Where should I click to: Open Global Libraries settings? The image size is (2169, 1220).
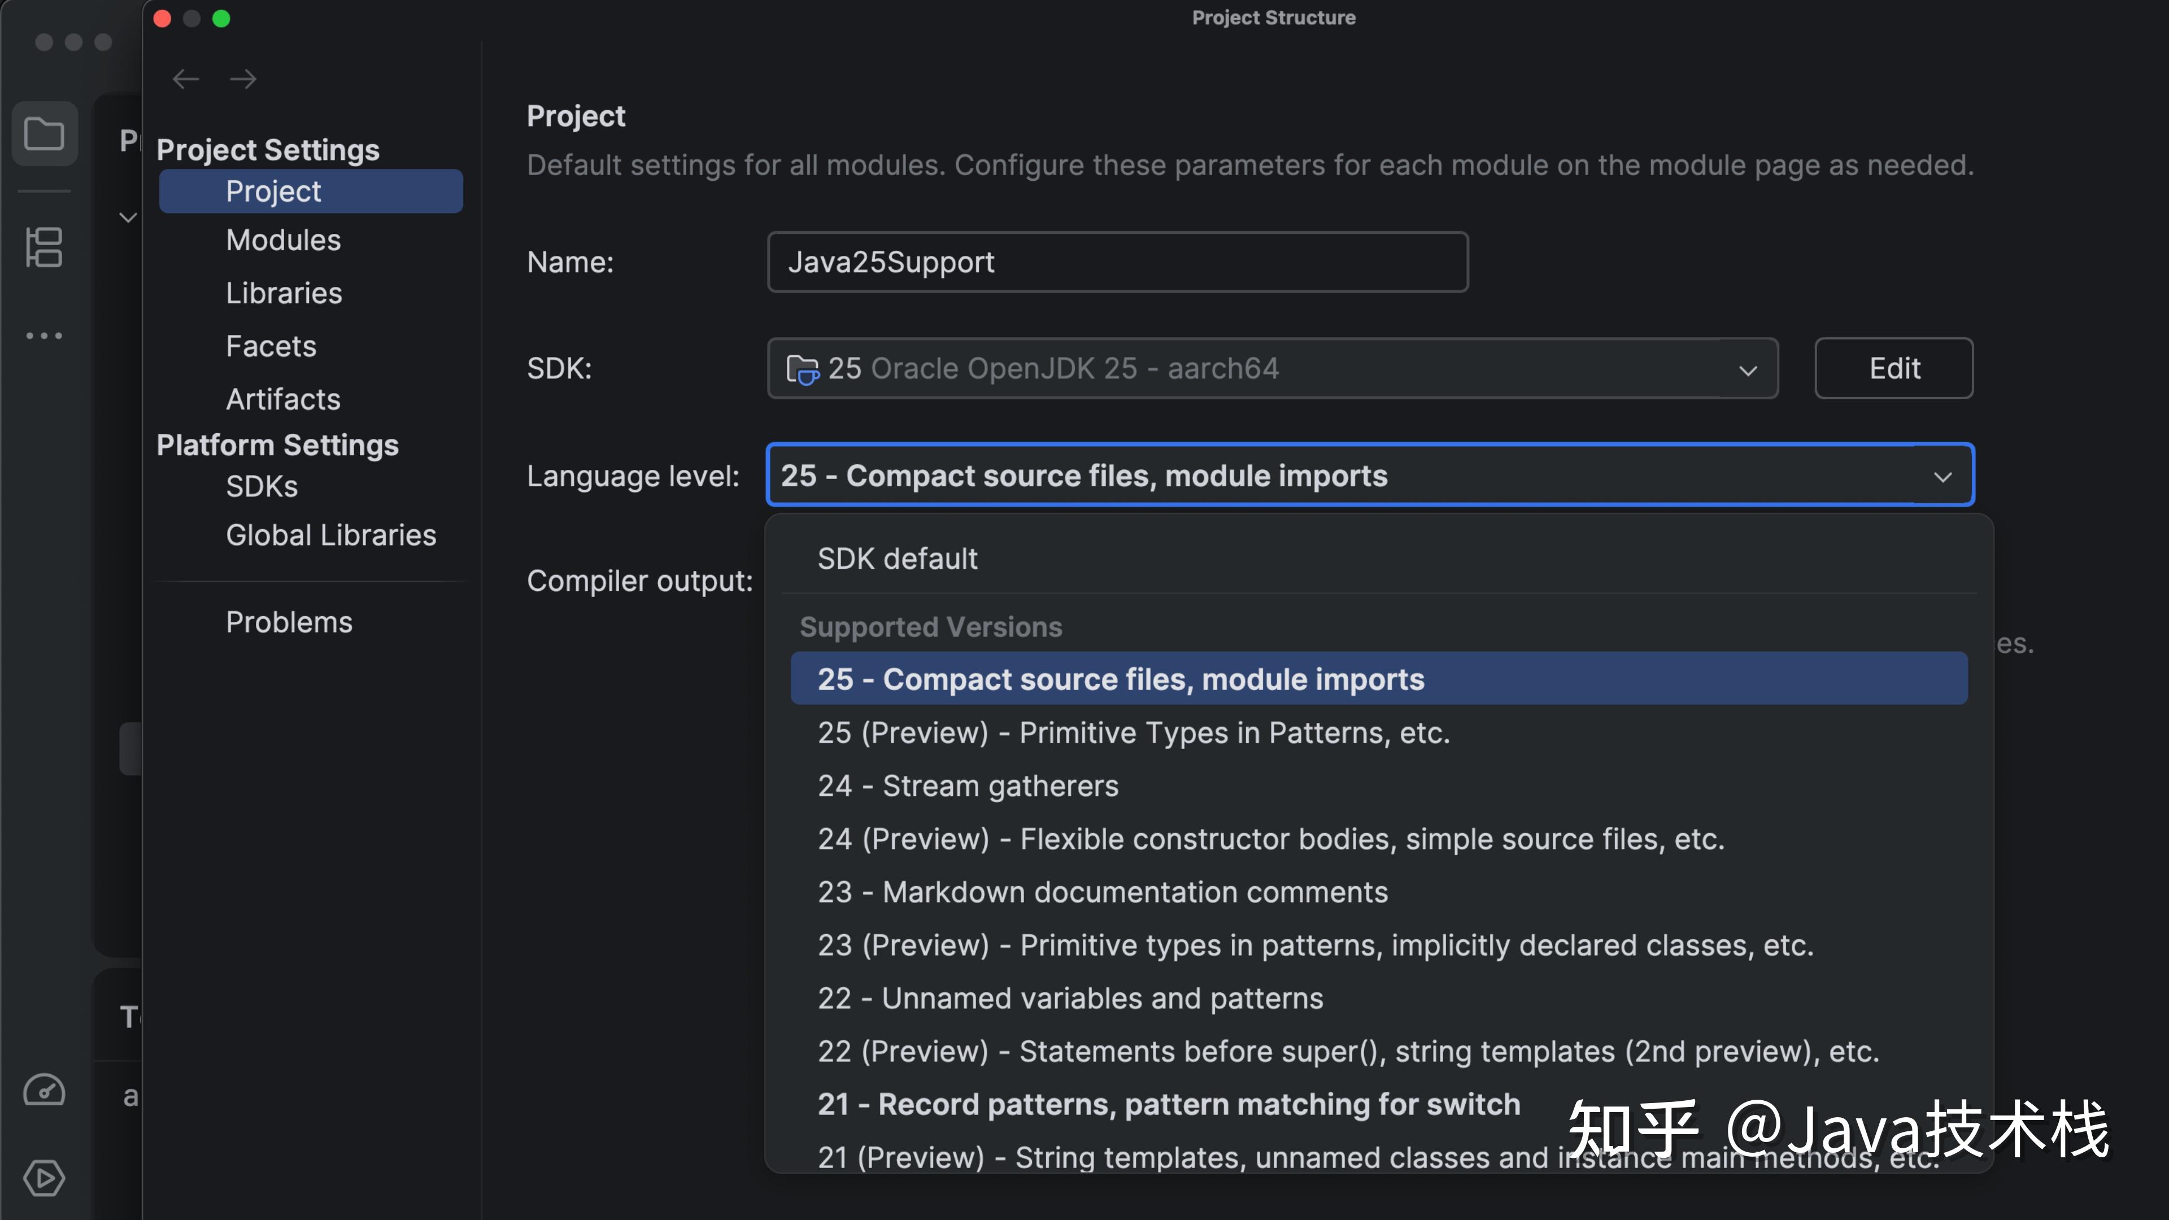coord(331,535)
